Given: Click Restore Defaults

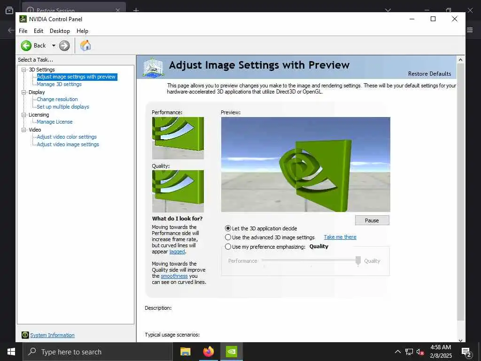Looking at the screenshot, I should click(x=429, y=74).
